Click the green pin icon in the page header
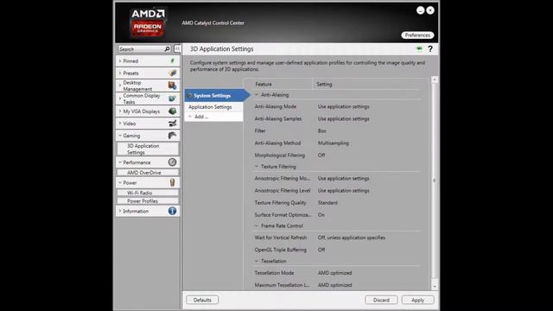 419,48
